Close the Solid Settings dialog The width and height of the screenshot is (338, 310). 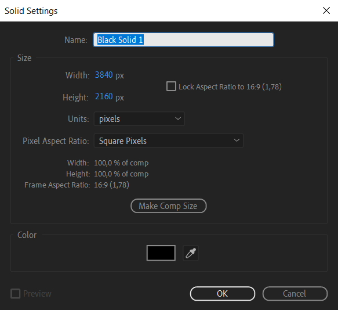point(326,10)
